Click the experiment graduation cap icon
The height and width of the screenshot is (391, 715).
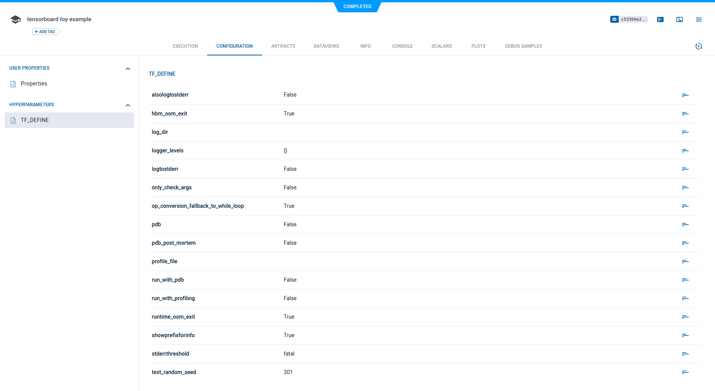tap(15, 19)
